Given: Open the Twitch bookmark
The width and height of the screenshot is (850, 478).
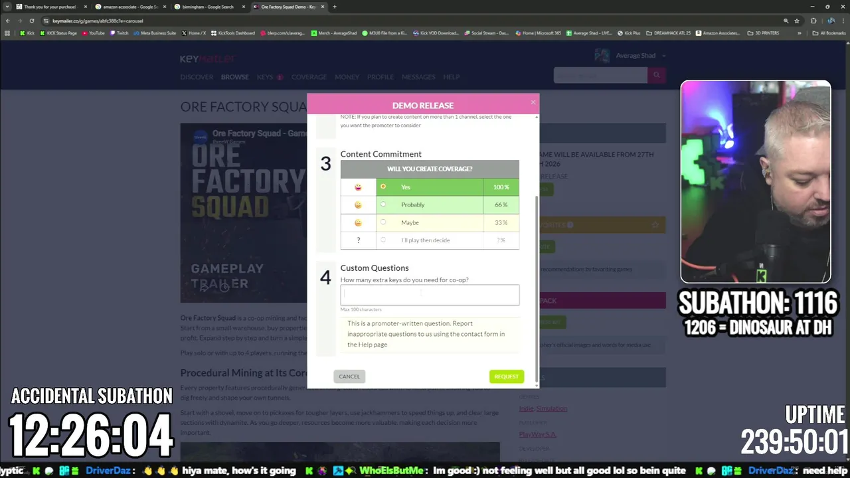Looking at the screenshot, I should (x=120, y=33).
